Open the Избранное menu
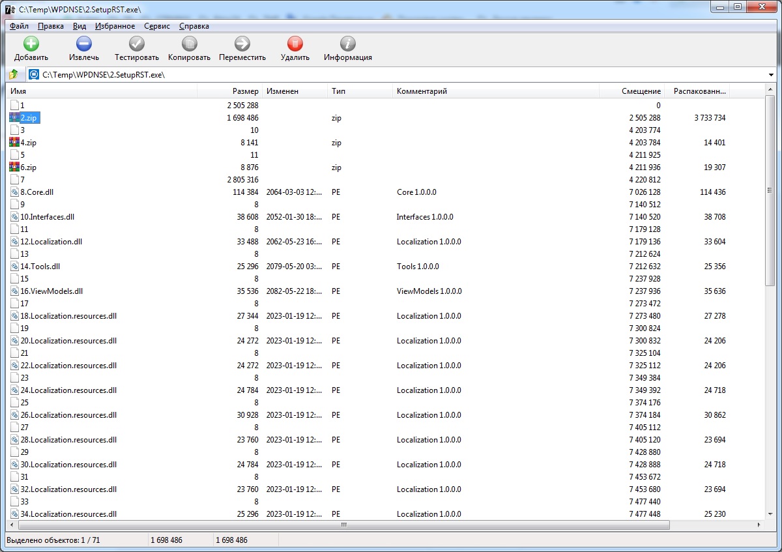The image size is (782, 552). coord(115,26)
